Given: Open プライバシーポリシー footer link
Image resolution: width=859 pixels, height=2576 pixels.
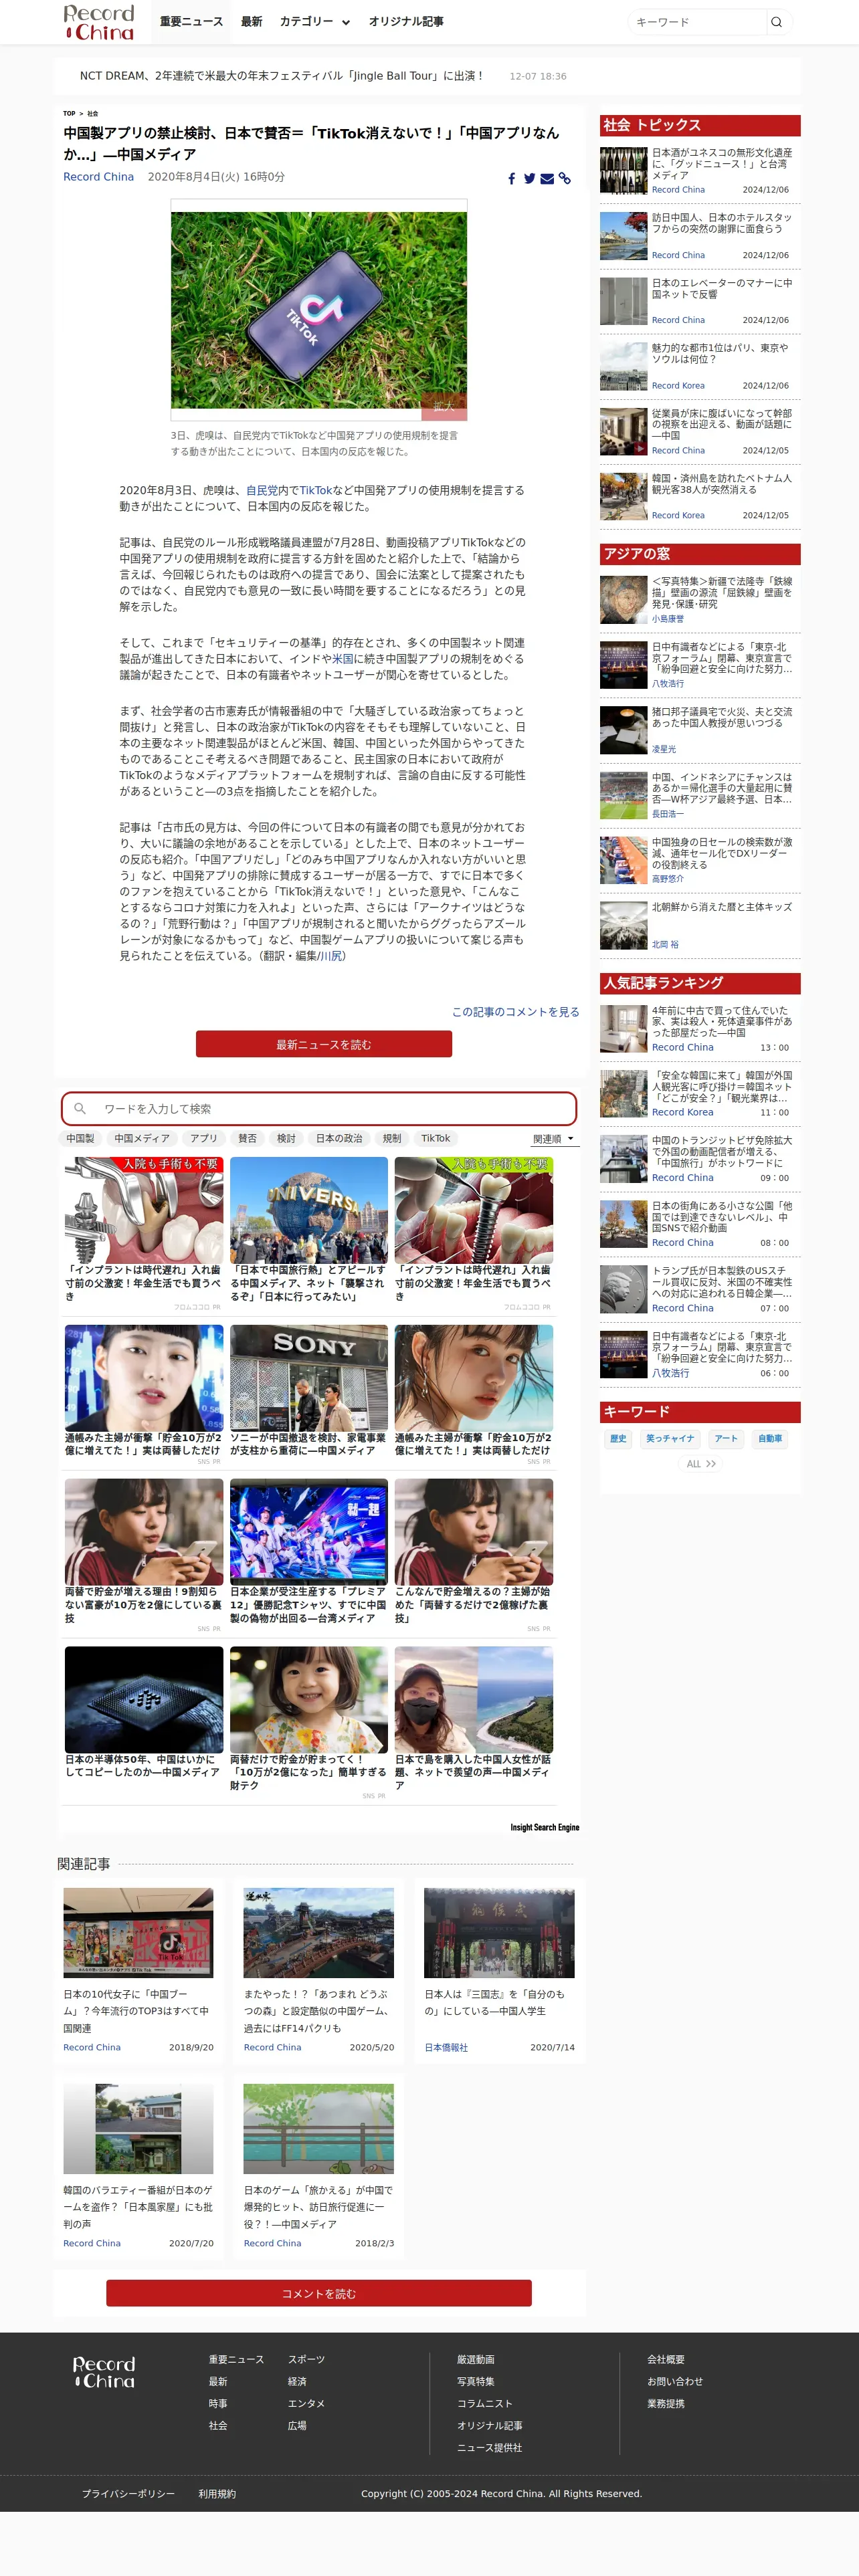Looking at the screenshot, I should 128,2493.
